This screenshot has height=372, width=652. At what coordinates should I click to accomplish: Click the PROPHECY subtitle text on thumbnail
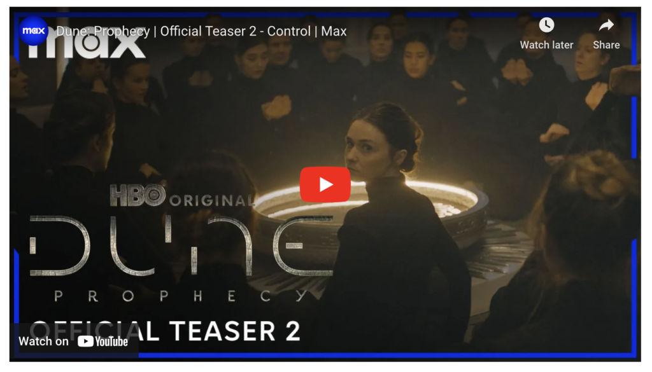(x=181, y=296)
